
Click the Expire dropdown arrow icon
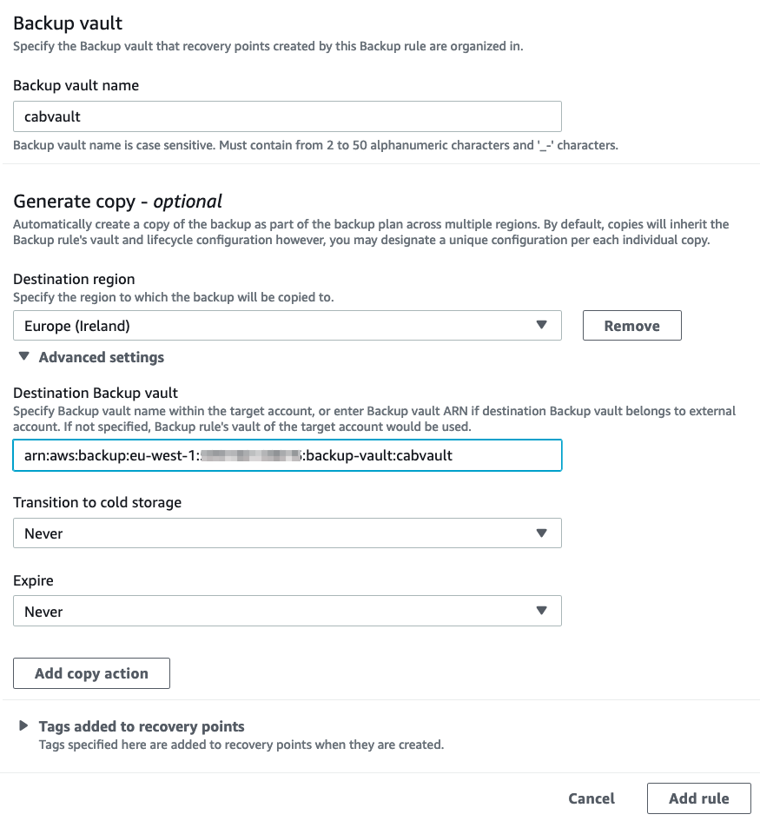pos(543,611)
